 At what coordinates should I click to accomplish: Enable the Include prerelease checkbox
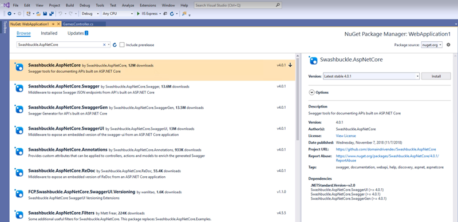click(122, 45)
